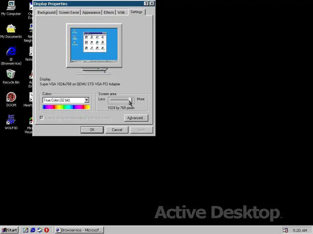Click the rainbow color spectrum preview bar
The image size is (313, 234).
(66, 107)
